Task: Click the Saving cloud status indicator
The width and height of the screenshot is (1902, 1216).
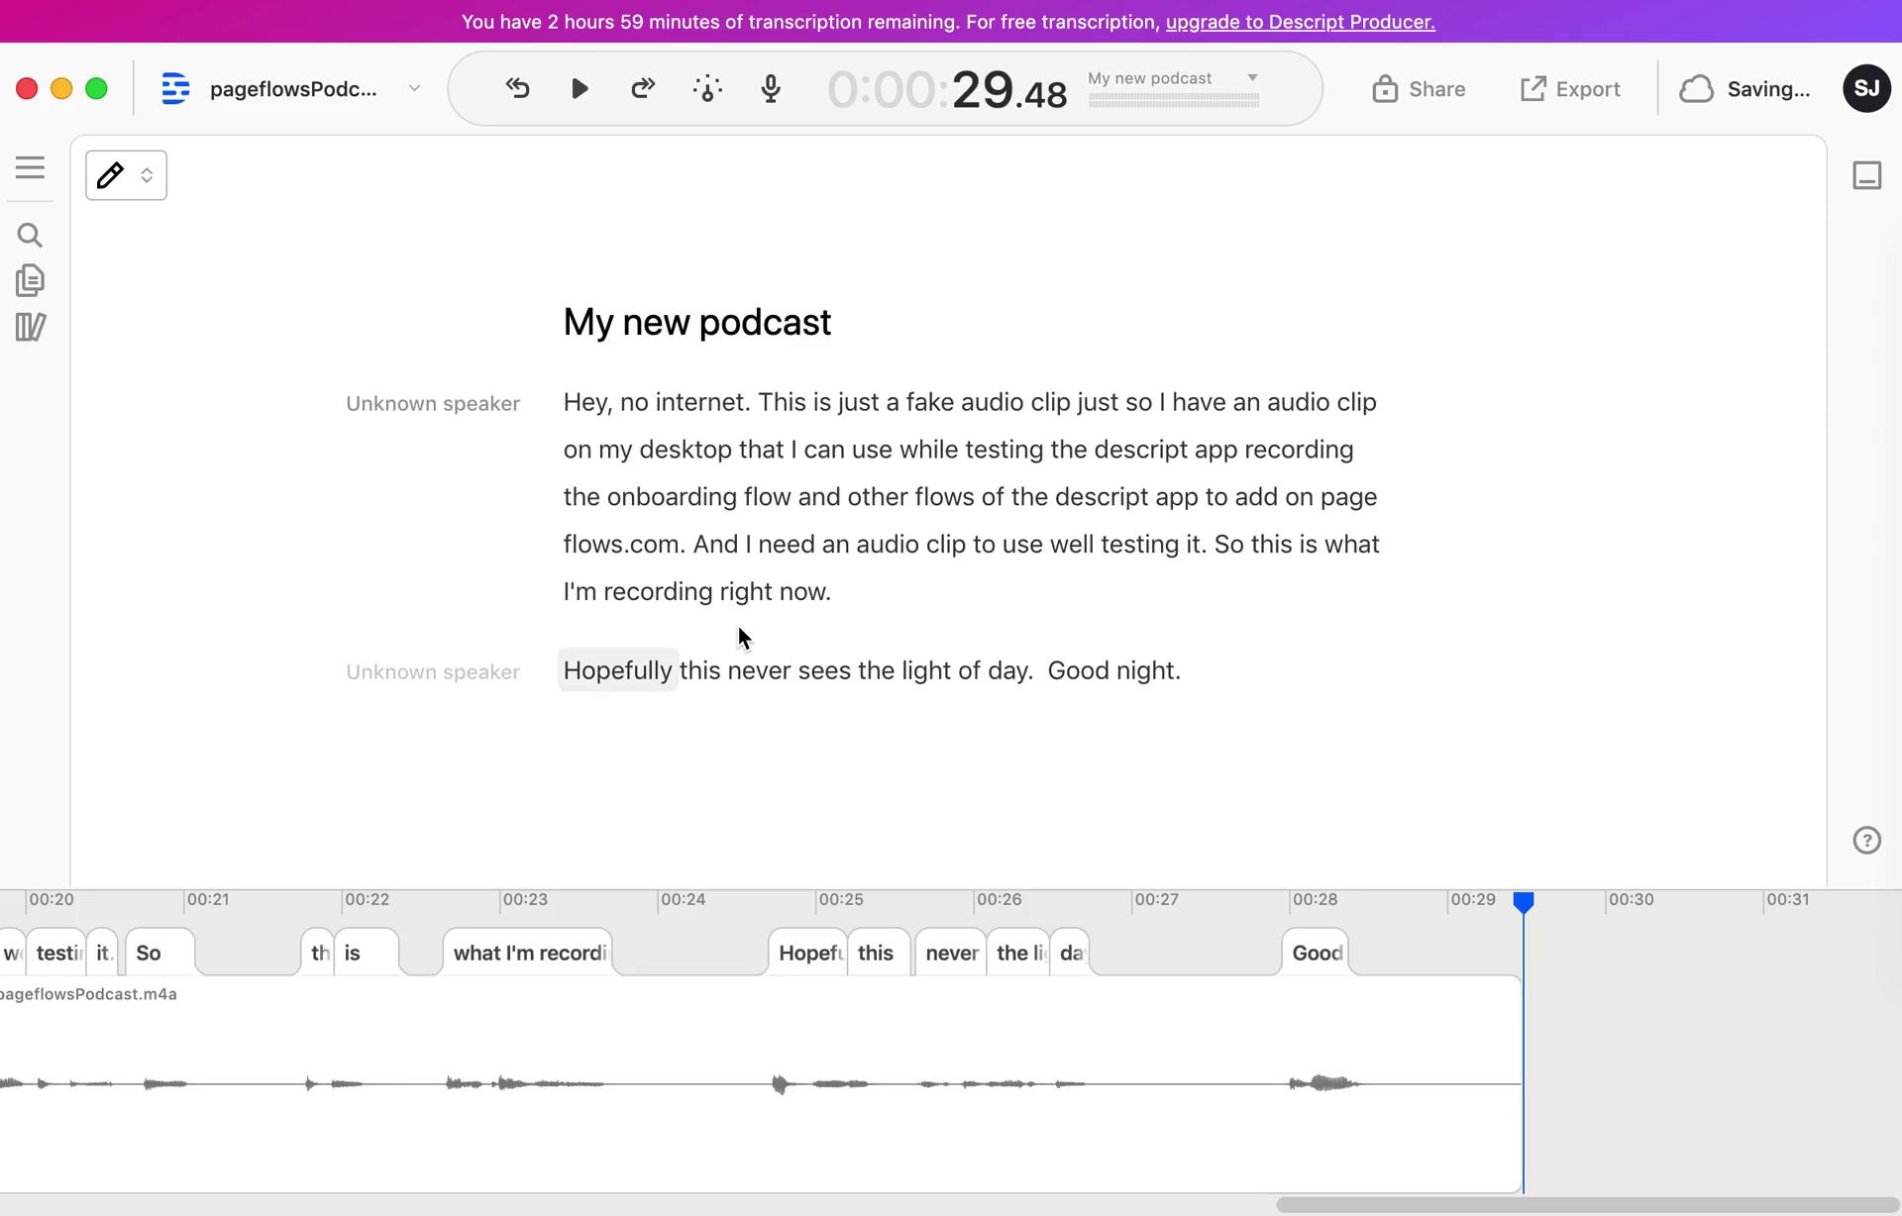Action: tap(1744, 89)
